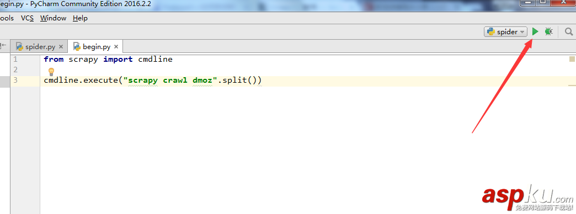Click the 'import' keyword on line 1
576x214 pixels.
(118, 59)
